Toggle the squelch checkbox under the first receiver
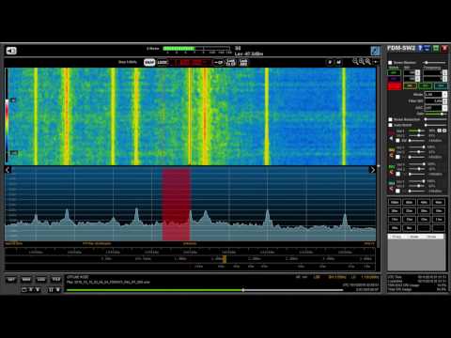This screenshot has width=451, height=338. tap(397, 141)
